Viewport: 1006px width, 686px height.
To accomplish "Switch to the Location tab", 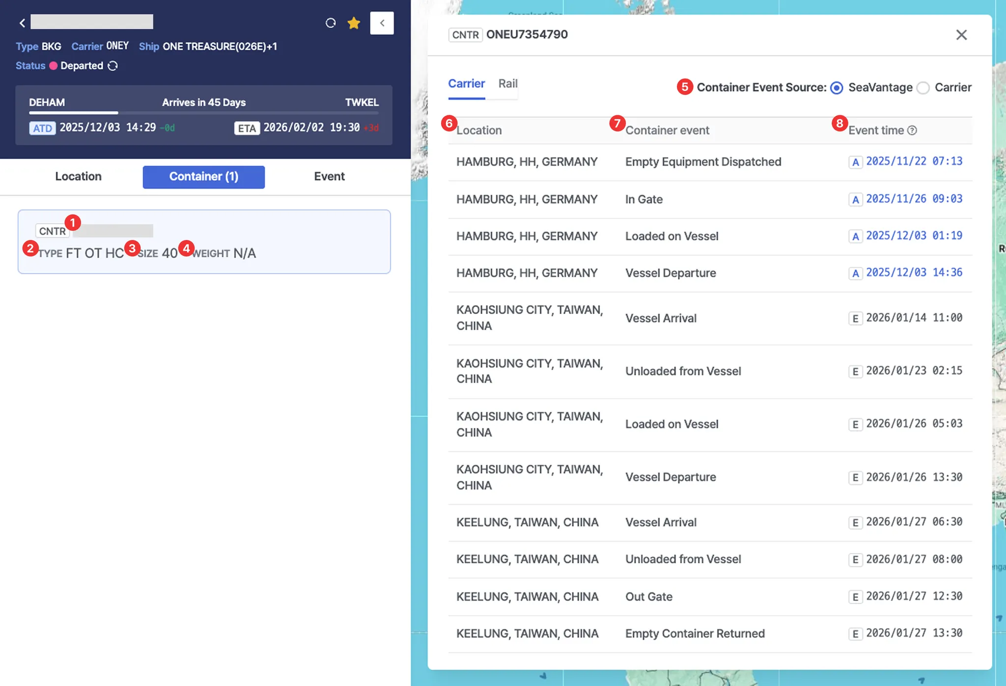I will (78, 177).
